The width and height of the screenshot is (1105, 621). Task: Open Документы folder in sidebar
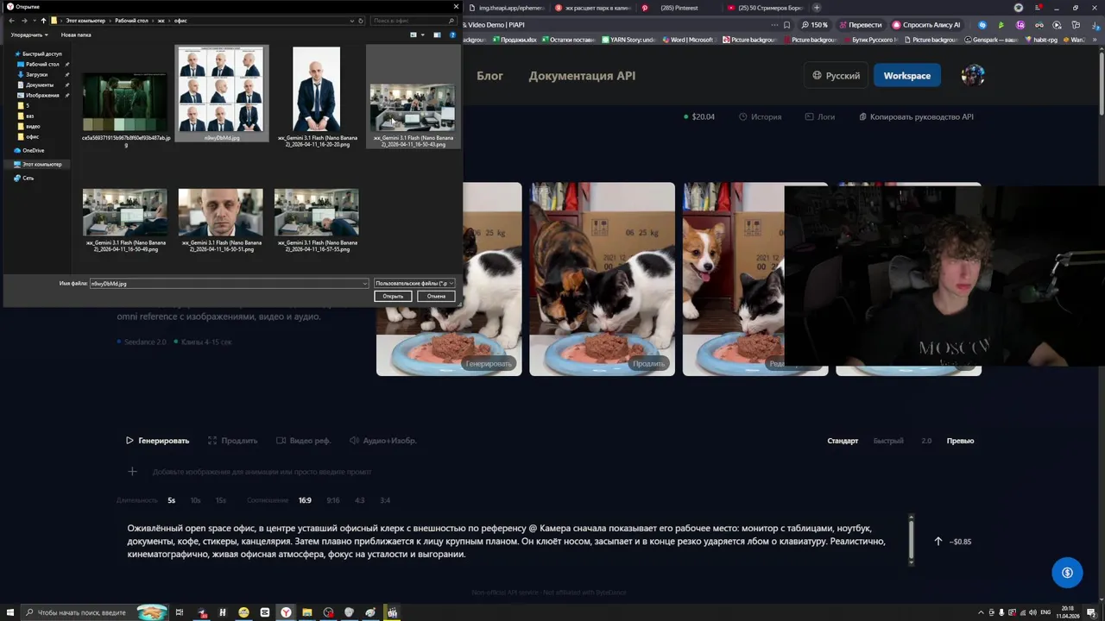40,85
